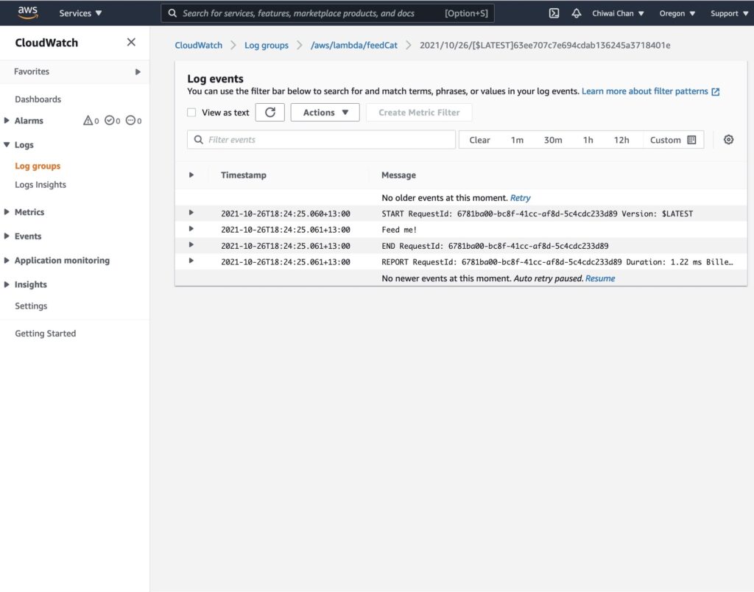
Task: Click the Timestamp column header
Action: (x=243, y=175)
